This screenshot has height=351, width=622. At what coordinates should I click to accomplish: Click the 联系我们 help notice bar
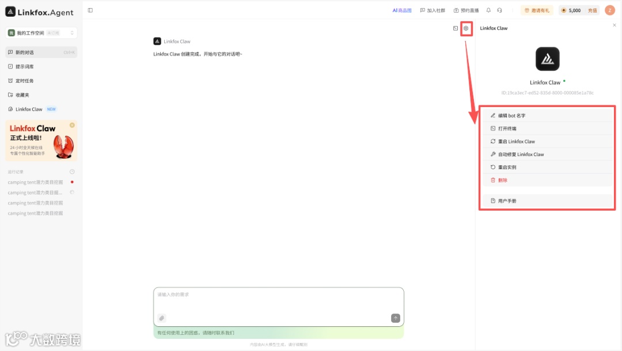point(279,333)
